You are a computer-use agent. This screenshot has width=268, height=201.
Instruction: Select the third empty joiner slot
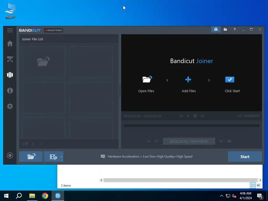pyautogui.click(x=44, y=98)
